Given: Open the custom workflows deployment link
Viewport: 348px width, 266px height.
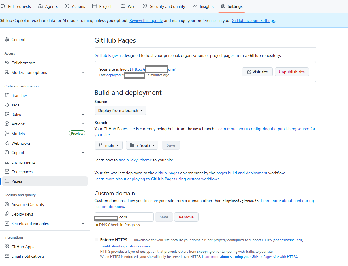Looking at the screenshot, I should point(157,179).
